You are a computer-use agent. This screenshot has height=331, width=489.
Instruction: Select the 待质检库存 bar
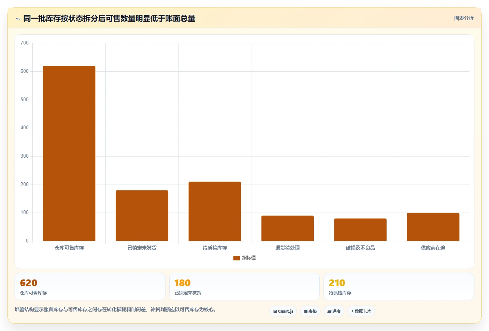215,211
